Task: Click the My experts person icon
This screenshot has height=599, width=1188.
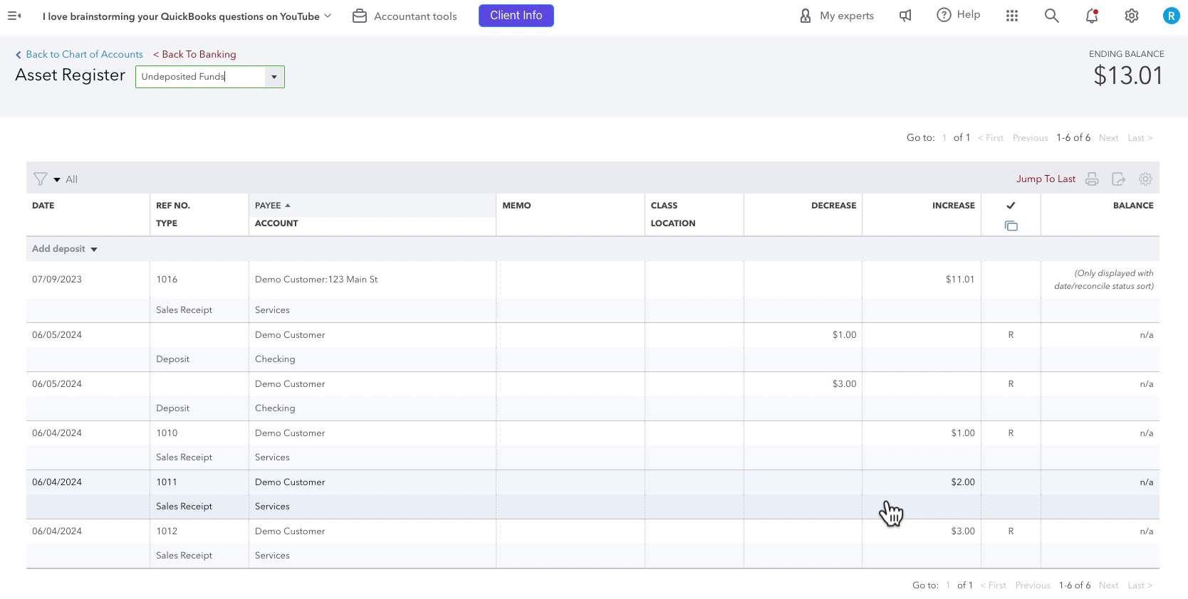Action: coord(806,16)
